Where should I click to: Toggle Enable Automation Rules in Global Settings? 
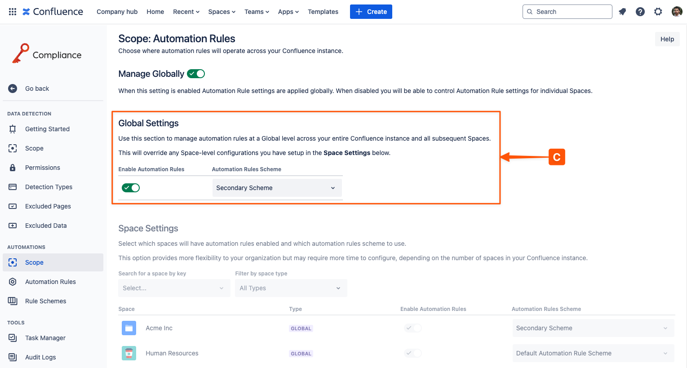click(x=131, y=188)
